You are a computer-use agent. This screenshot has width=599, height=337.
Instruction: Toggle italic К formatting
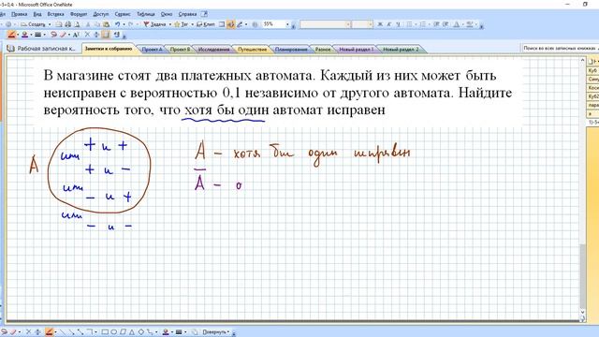pyautogui.click(x=389, y=24)
